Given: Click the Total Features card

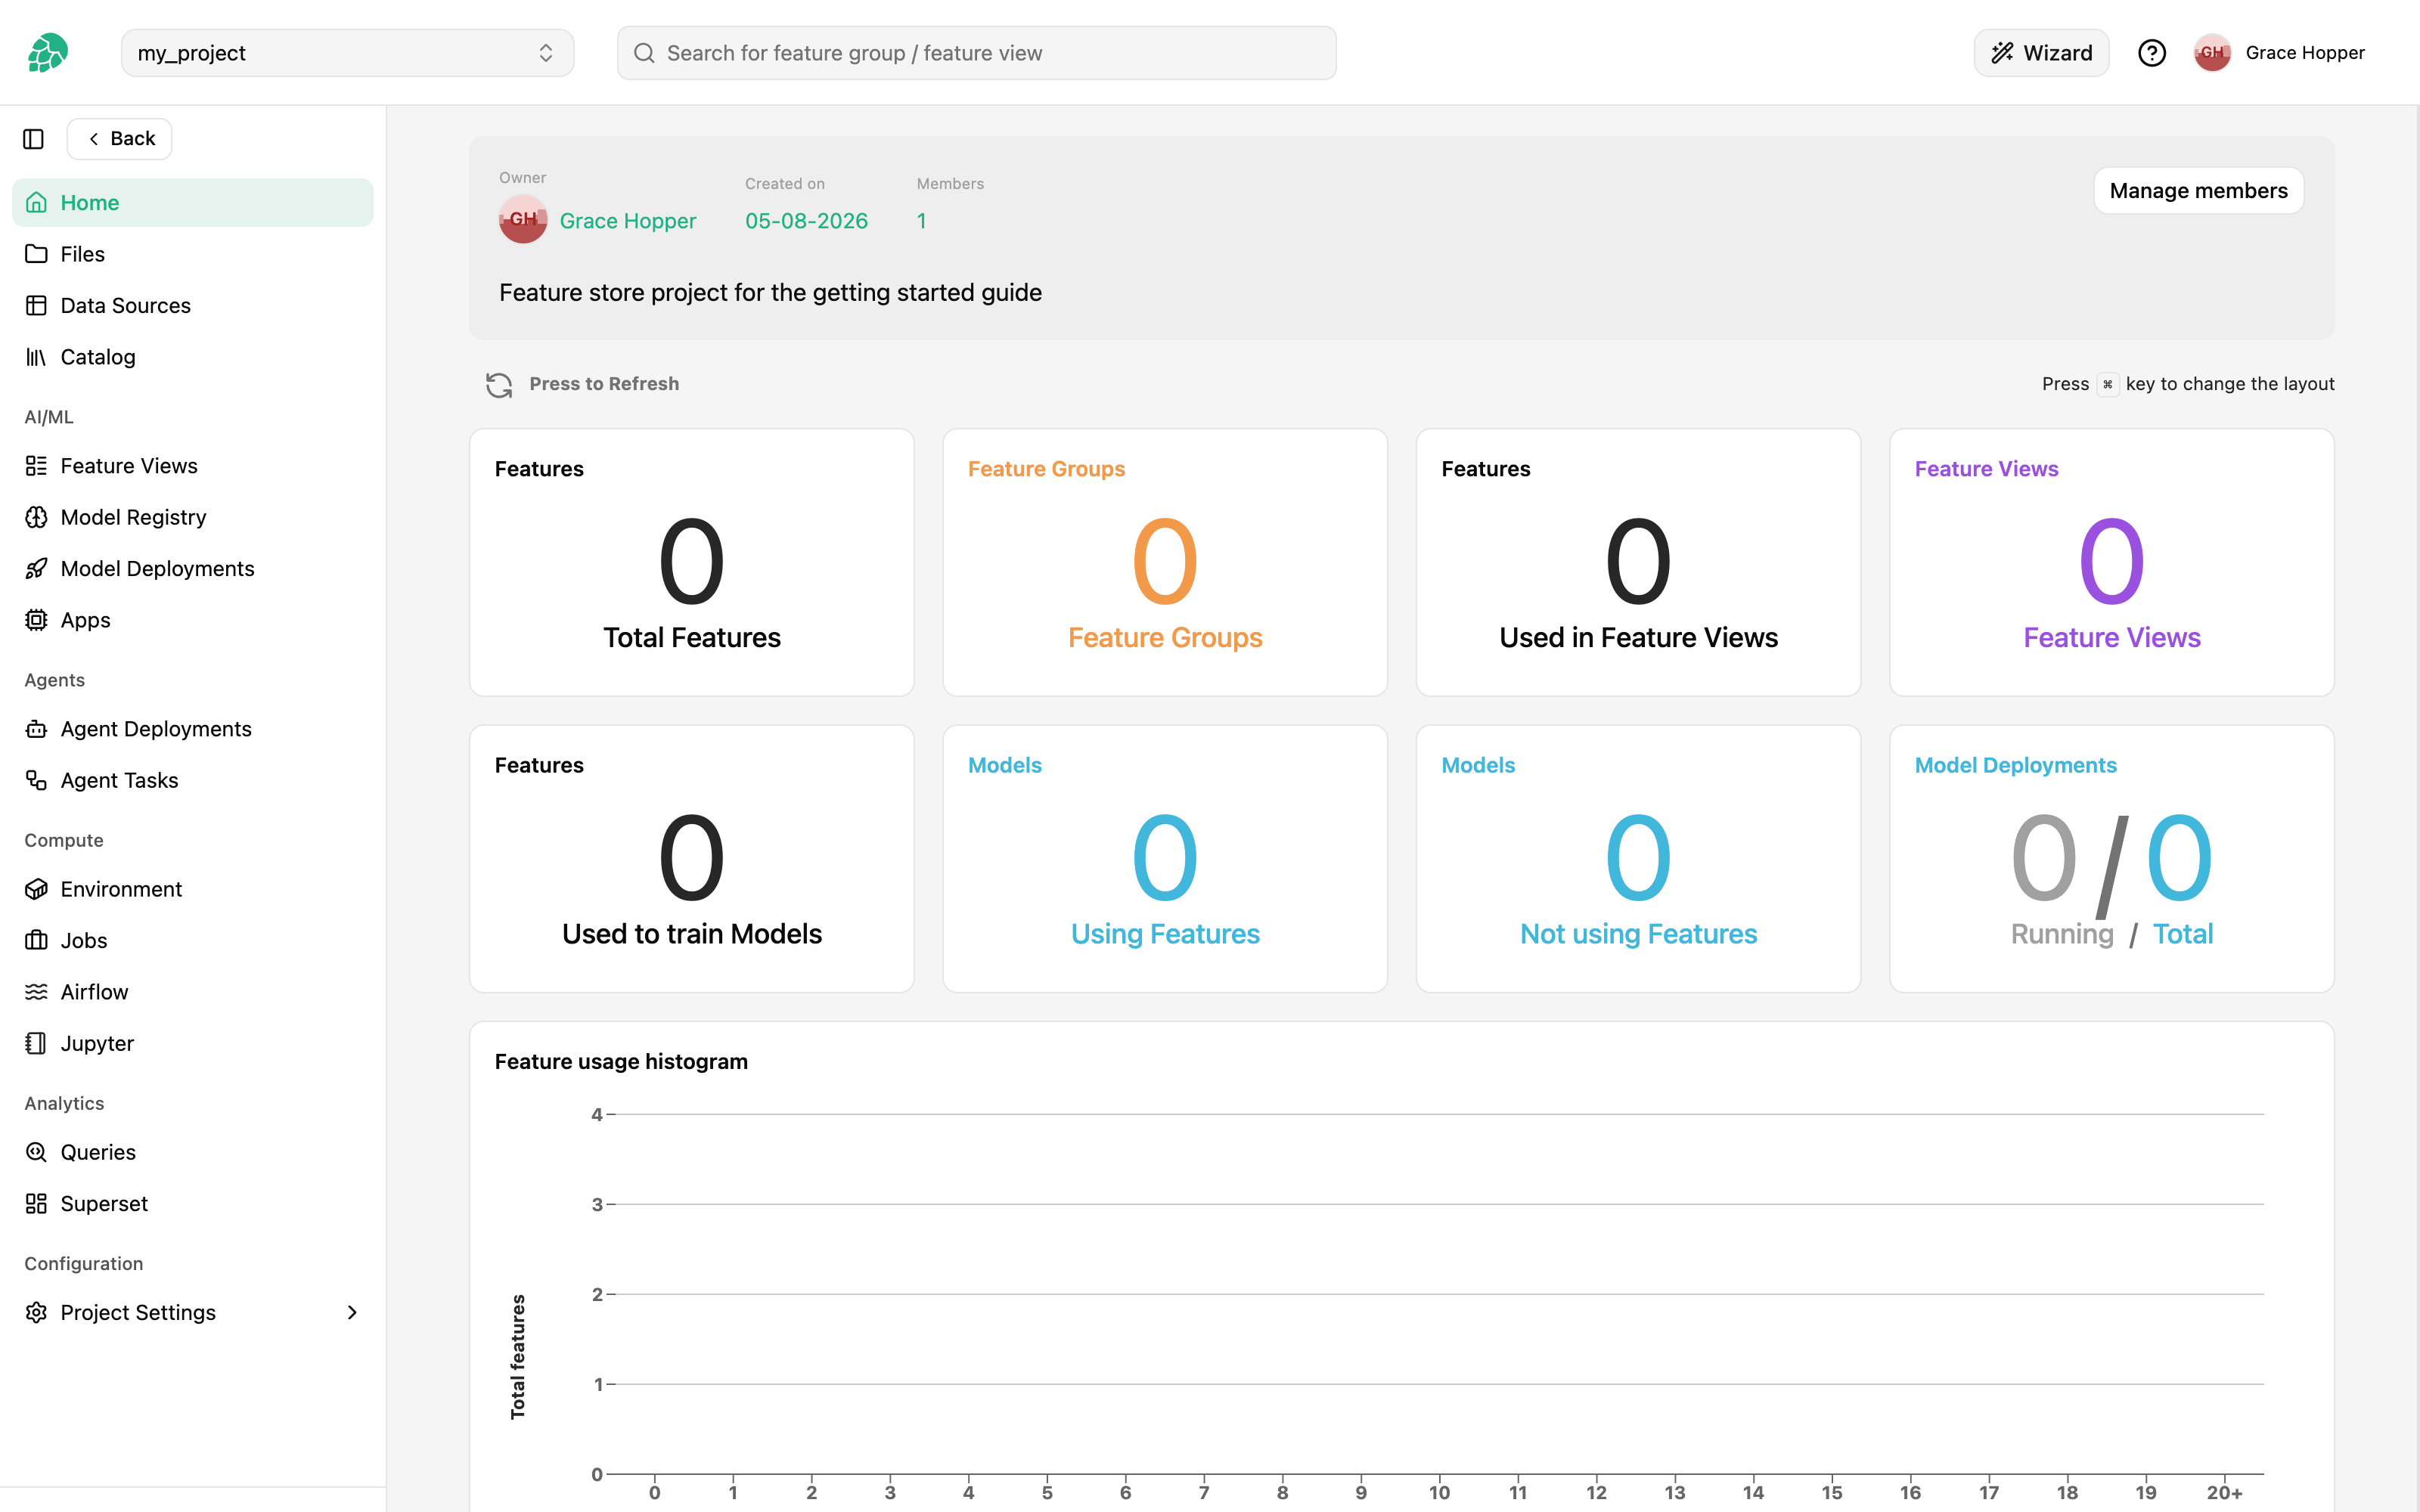Looking at the screenshot, I should point(692,563).
